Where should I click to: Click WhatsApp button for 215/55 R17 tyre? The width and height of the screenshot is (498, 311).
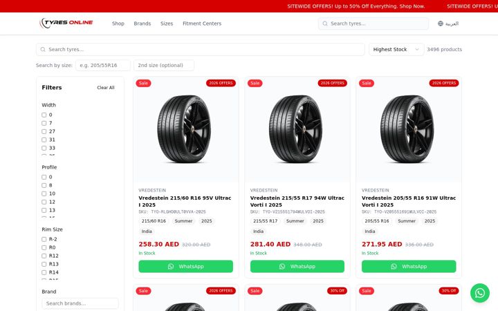coord(297,266)
